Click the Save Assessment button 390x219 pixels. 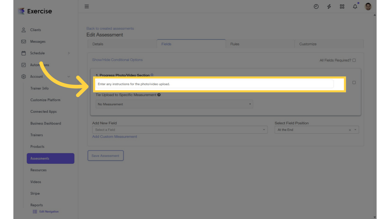pos(105,156)
